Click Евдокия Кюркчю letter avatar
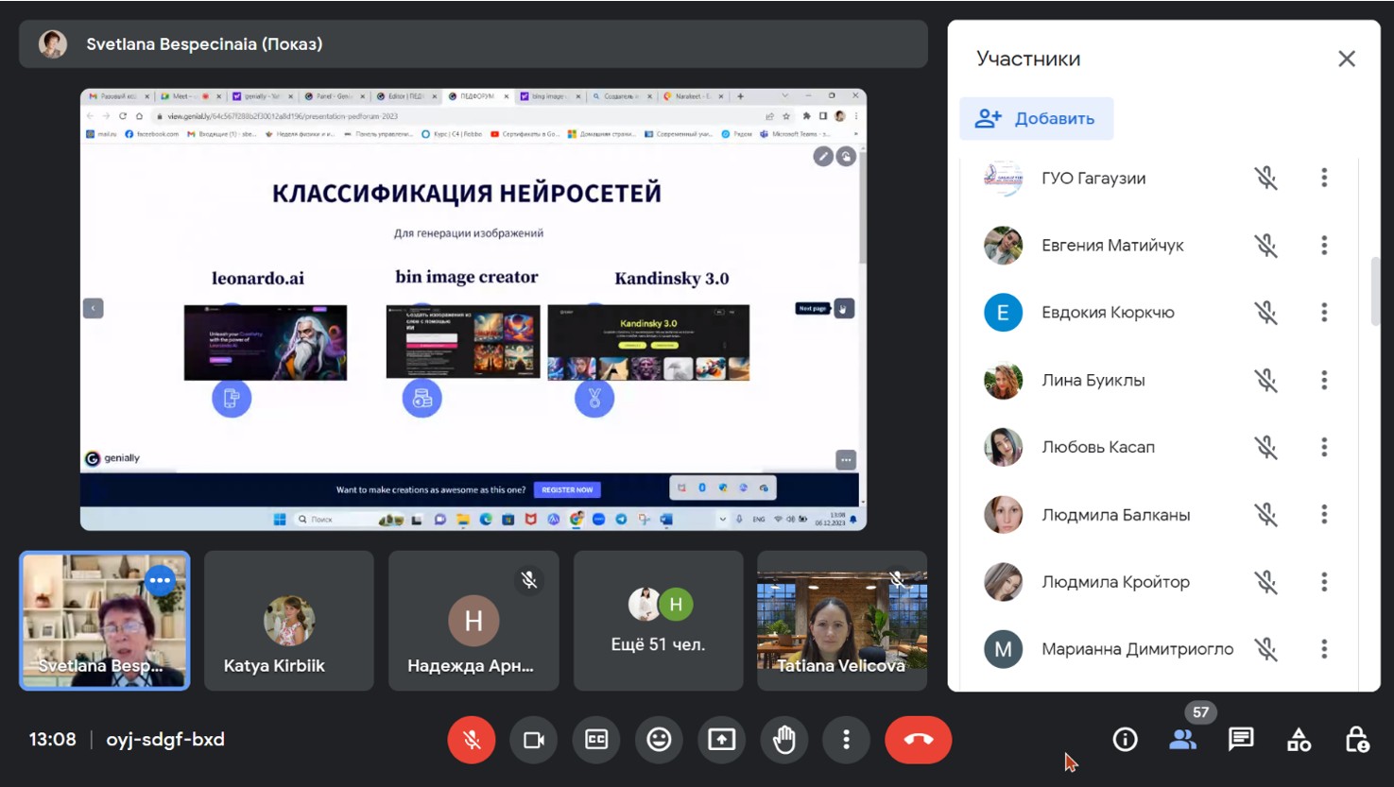Screen dimensions: 1394x787 pos(1003,313)
